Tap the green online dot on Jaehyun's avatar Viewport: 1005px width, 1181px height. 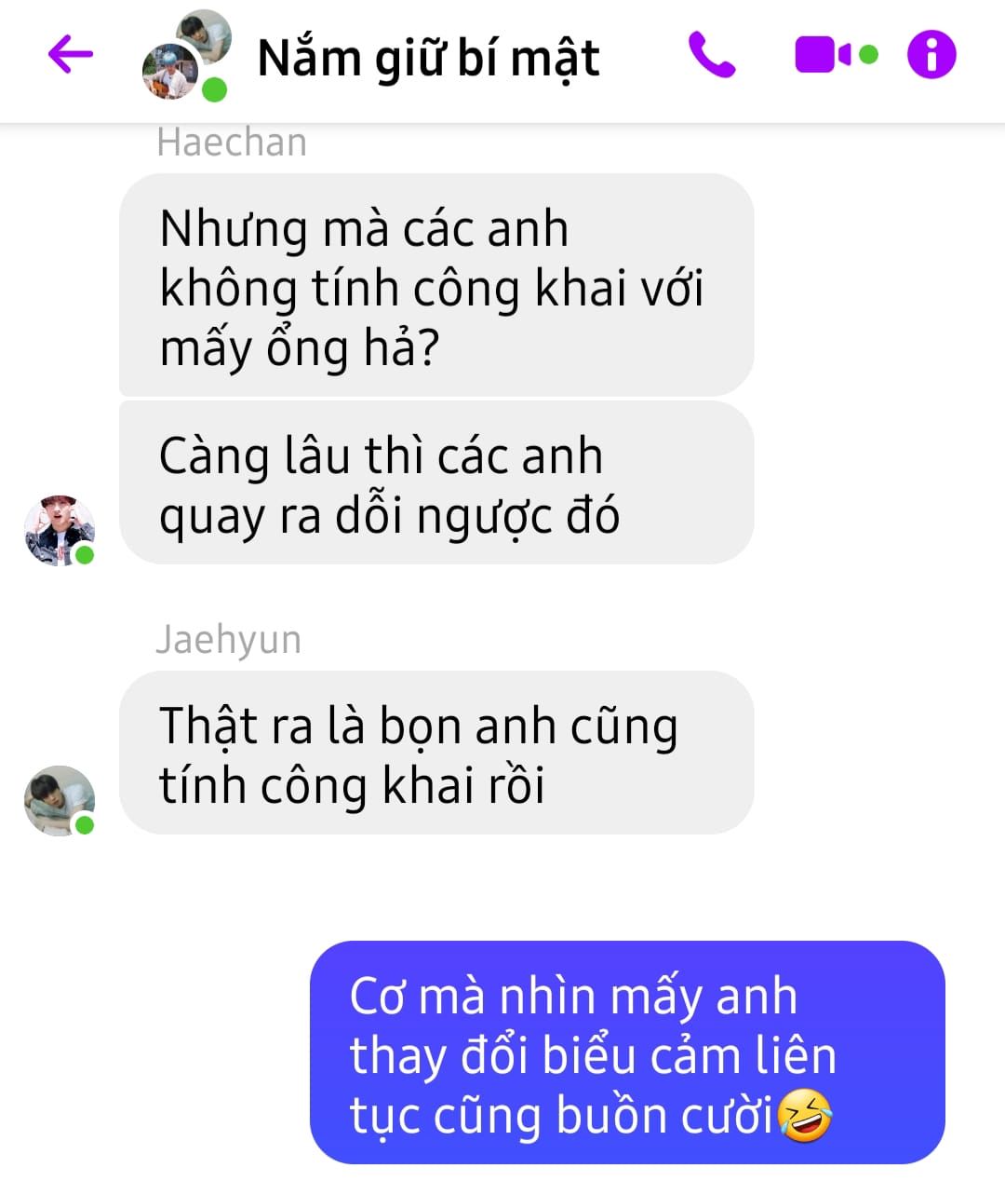pyautogui.click(x=85, y=825)
